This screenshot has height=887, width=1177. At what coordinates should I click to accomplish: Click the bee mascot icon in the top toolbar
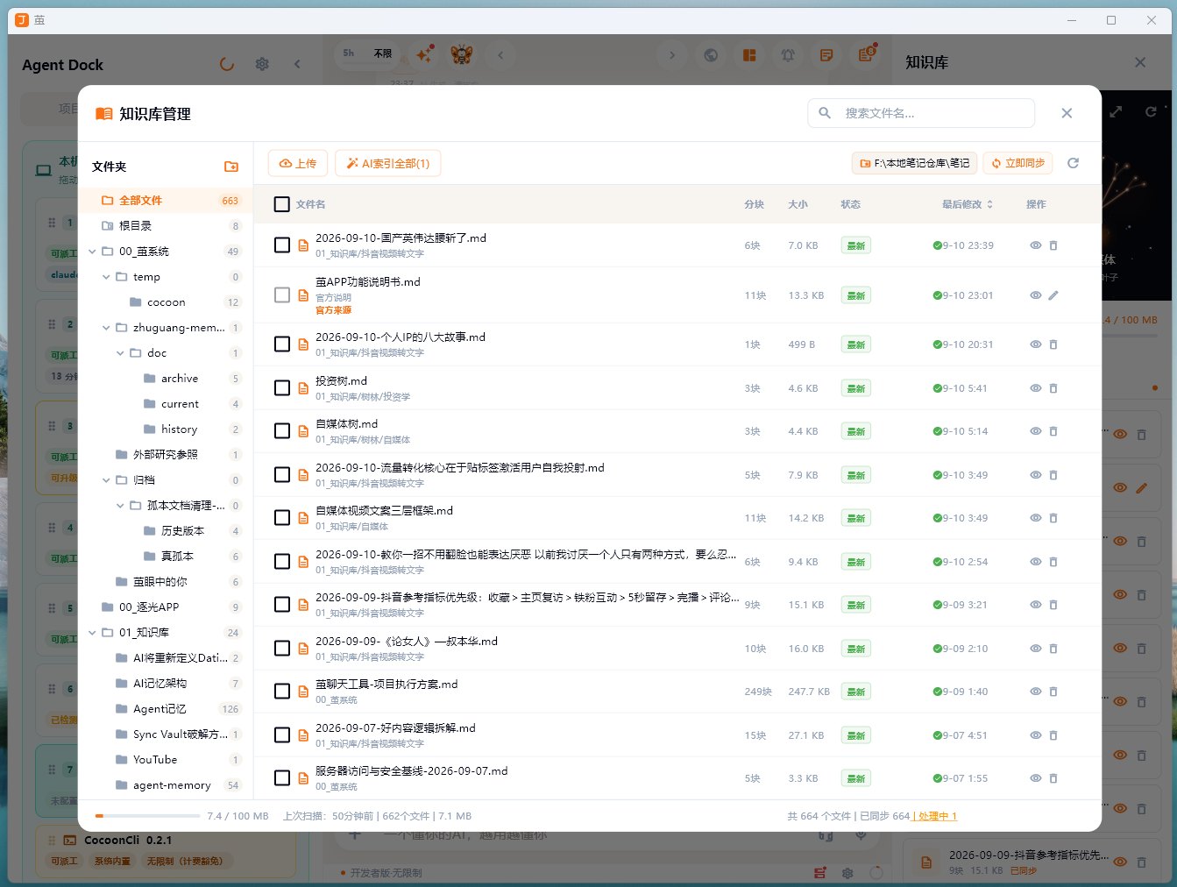tap(462, 54)
